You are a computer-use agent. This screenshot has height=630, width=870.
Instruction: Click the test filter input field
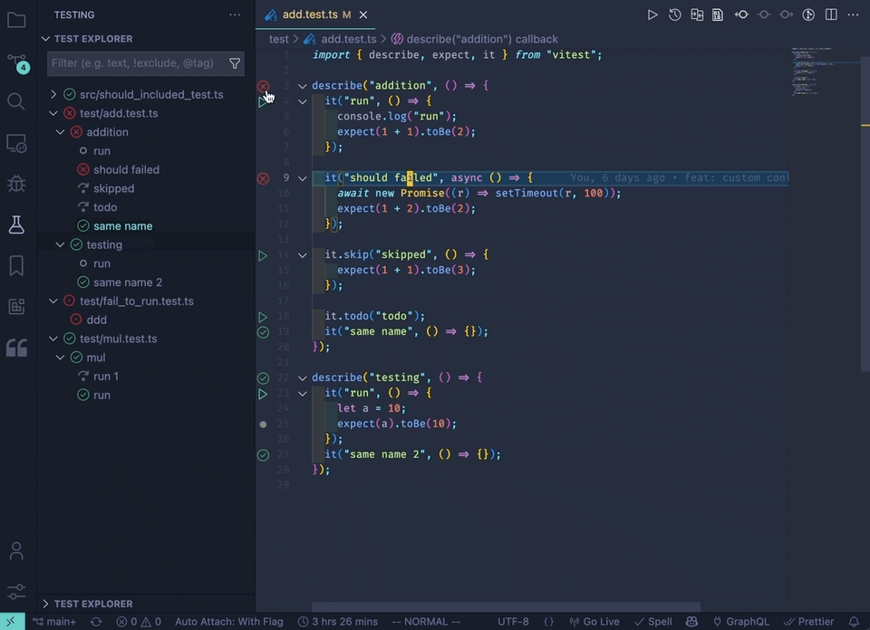pos(136,63)
